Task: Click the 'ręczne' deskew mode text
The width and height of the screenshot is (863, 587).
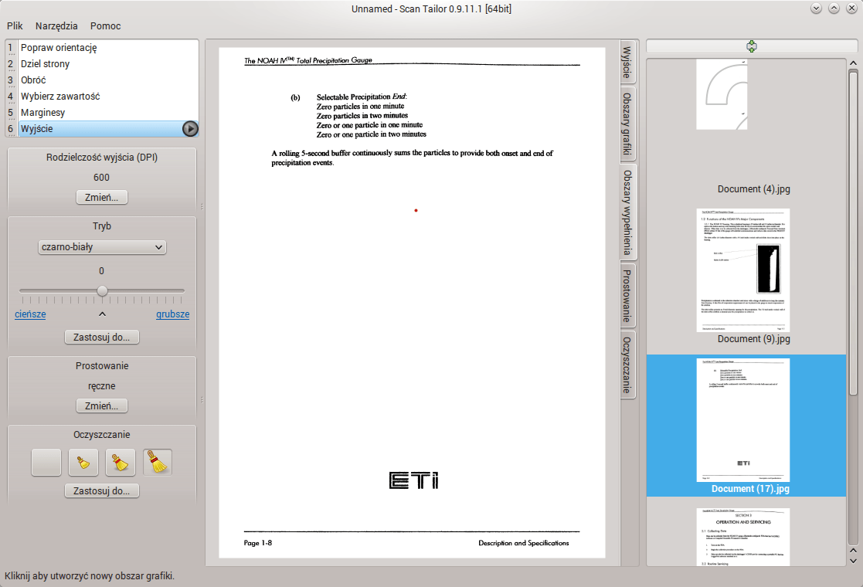Action: [x=102, y=386]
